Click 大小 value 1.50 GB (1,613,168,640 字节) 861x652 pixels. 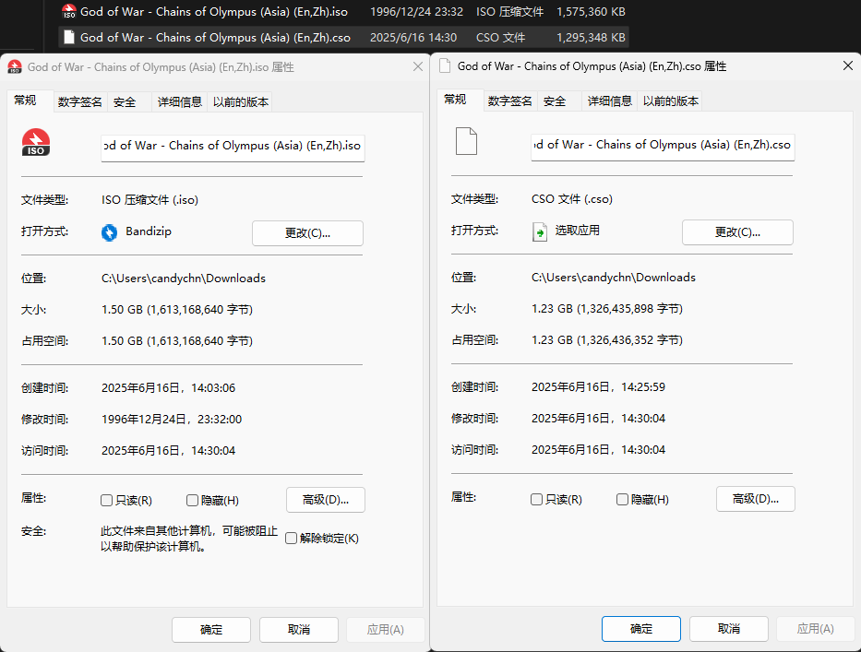tap(177, 310)
